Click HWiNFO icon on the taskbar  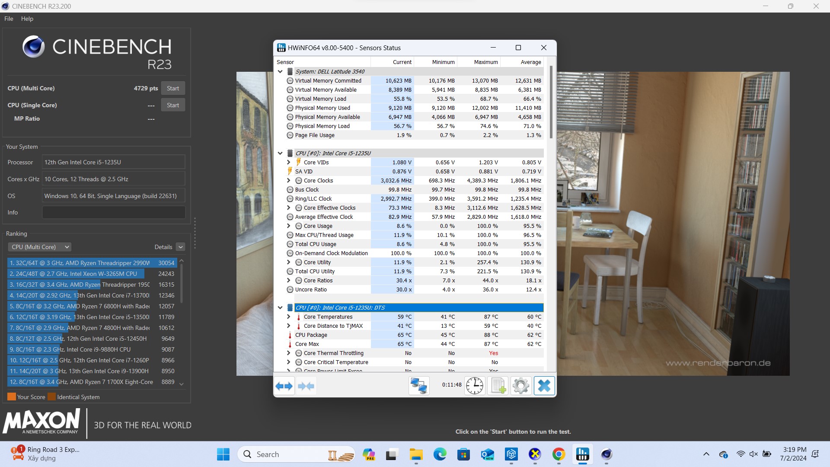582,454
